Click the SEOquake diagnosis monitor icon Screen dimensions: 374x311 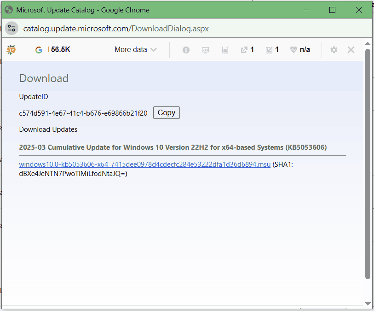click(205, 50)
